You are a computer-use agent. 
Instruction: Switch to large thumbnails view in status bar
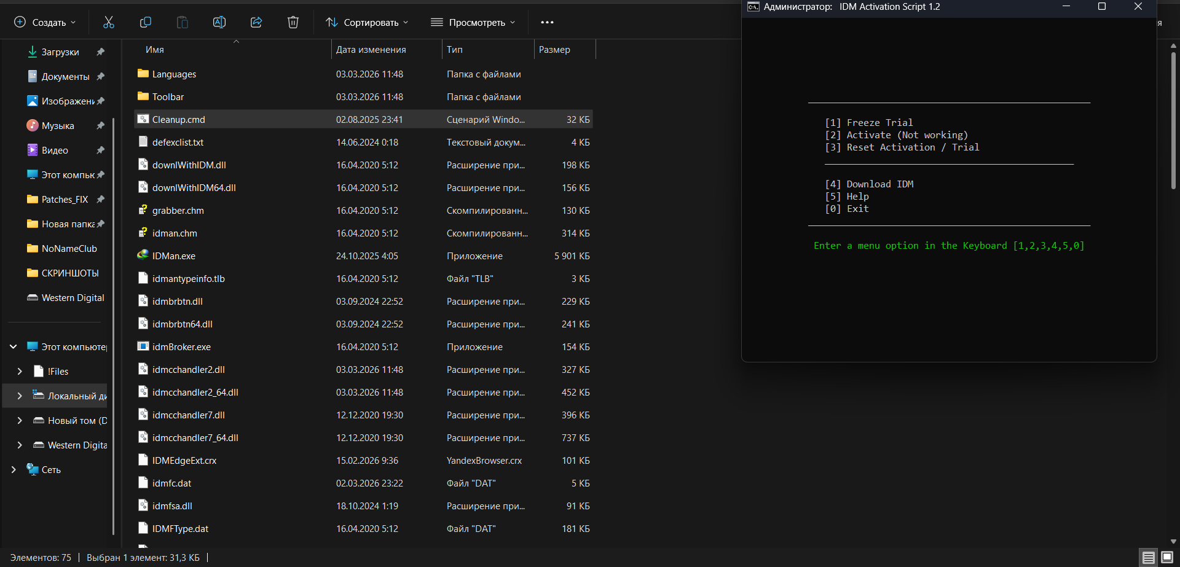point(1167,558)
